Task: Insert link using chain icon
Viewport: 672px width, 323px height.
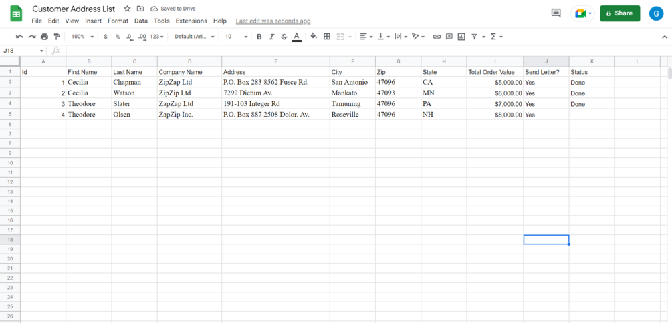Action: (437, 37)
